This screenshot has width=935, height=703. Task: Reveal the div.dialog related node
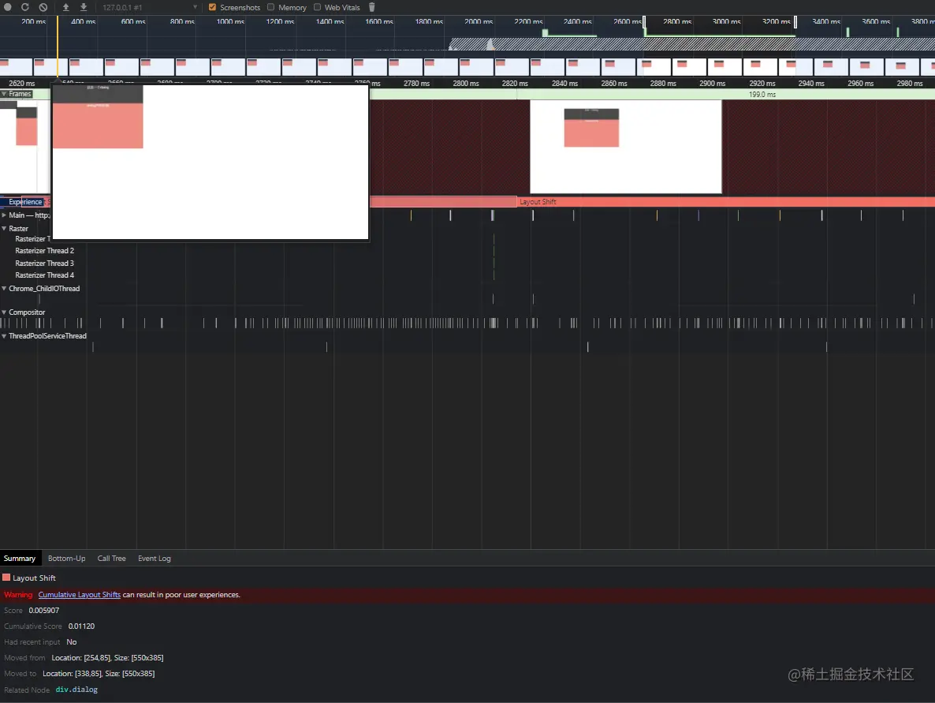76,690
